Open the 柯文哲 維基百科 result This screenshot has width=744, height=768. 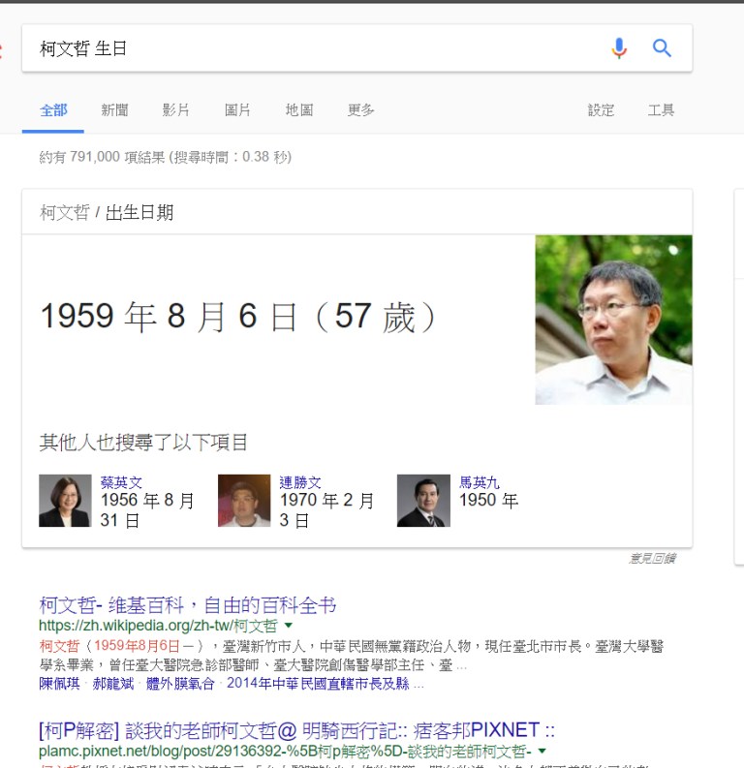[188, 605]
